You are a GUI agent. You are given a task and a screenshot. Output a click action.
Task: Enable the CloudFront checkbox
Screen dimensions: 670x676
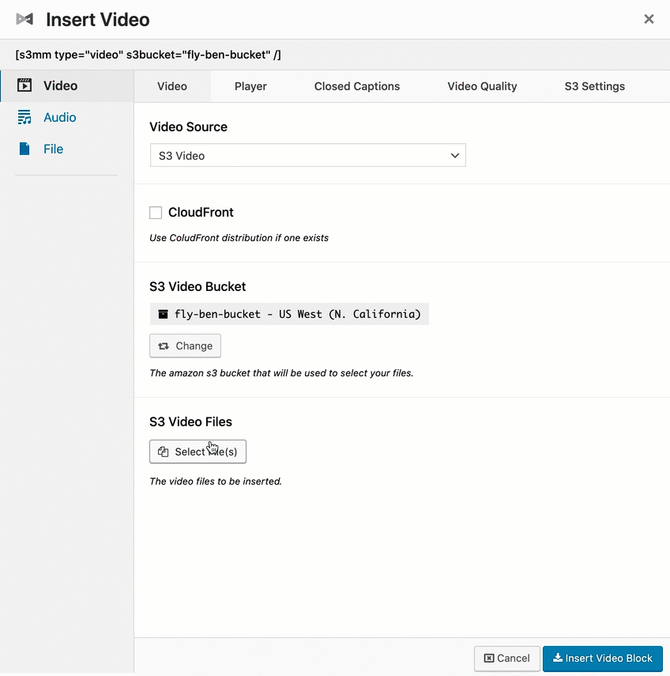click(156, 213)
